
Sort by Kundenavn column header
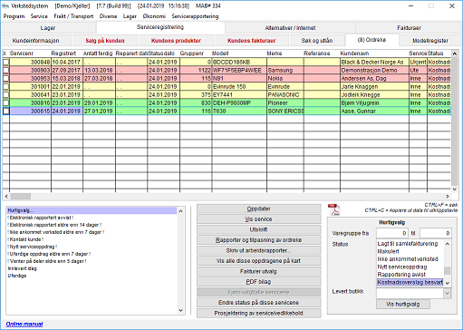point(374,53)
